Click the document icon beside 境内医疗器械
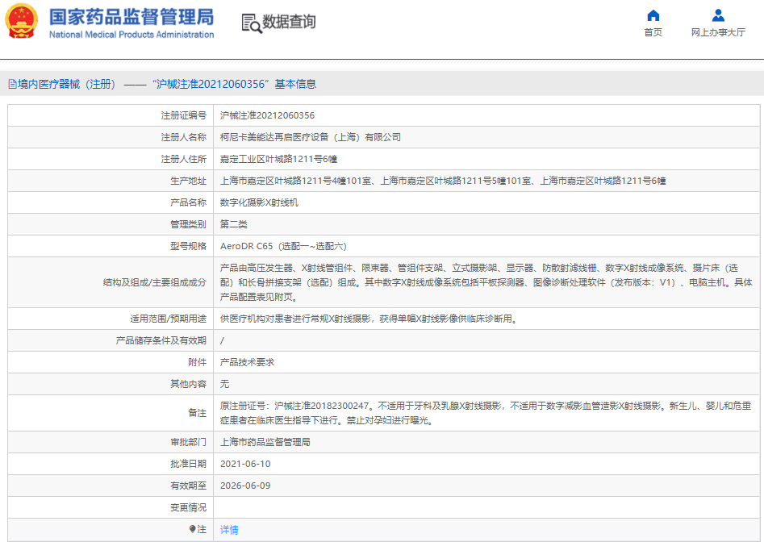Viewport: 764px width, 542px height. coord(12,84)
